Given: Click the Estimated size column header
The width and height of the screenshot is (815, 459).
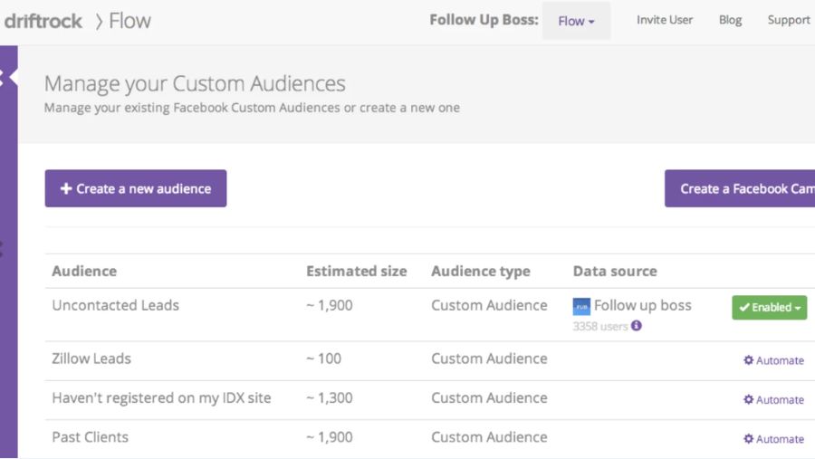Looking at the screenshot, I should 357,272.
